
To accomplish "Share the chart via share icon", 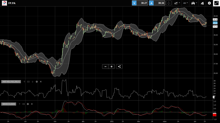I will (119, 67).
